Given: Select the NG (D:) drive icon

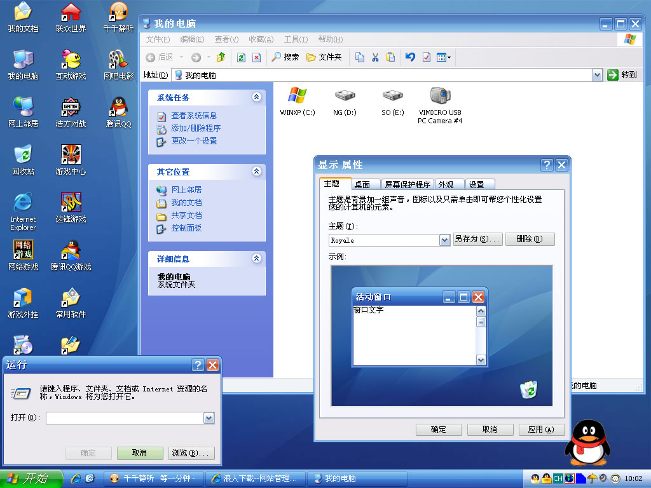Looking at the screenshot, I should click(x=345, y=97).
